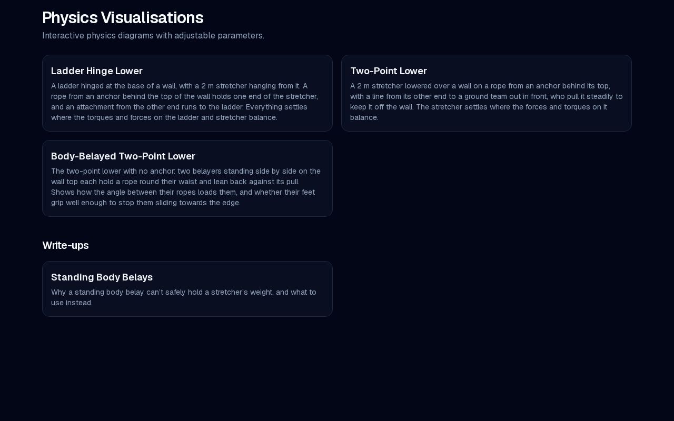Click the Write-ups section heading
This screenshot has height=421, width=674.
pyautogui.click(x=65, y=246)
